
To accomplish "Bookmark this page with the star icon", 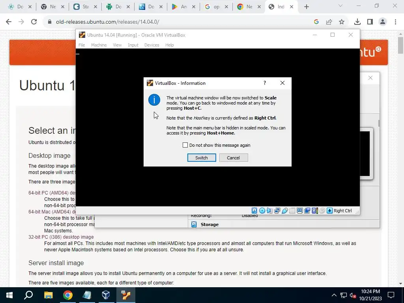I will click(342, 22).
